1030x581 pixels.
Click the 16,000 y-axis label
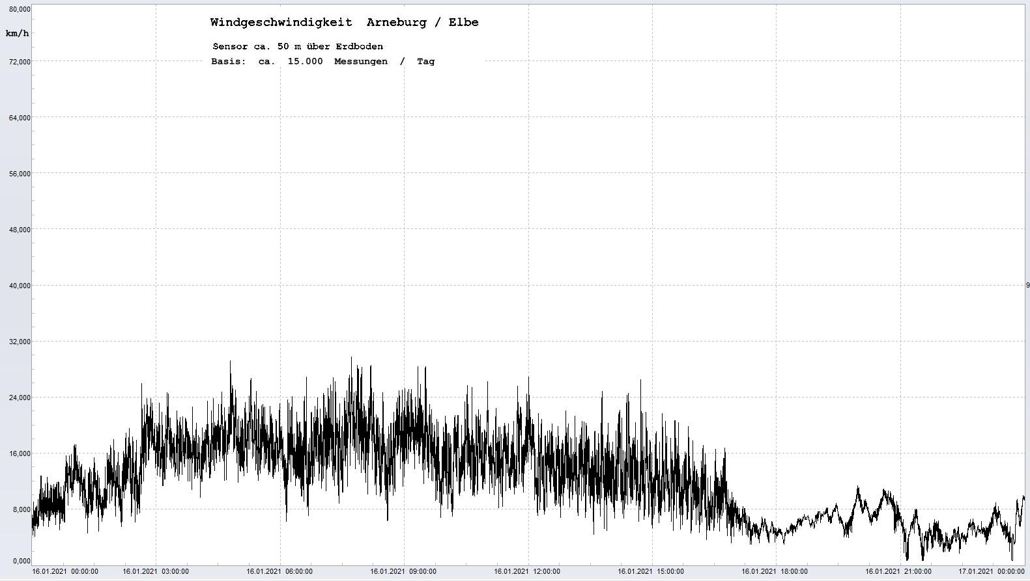20,453
